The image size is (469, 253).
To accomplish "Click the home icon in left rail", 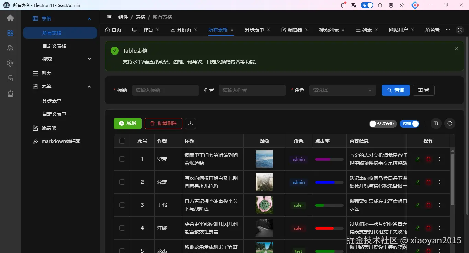I will (x=10, y=18).
